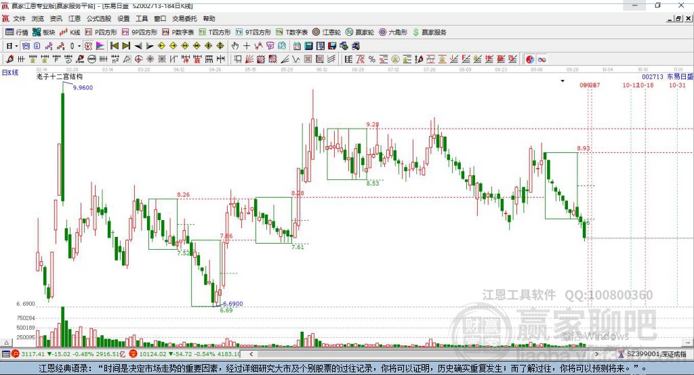Step chart right with black arrow
Viewport: 694px width, 375px height.
tap(150, 46)
